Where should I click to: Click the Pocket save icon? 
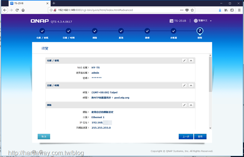click(187, 10)
